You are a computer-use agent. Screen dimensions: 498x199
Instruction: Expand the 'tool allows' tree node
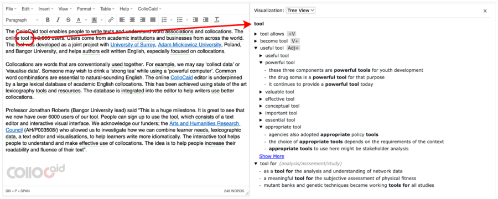(x=256, y=34)
